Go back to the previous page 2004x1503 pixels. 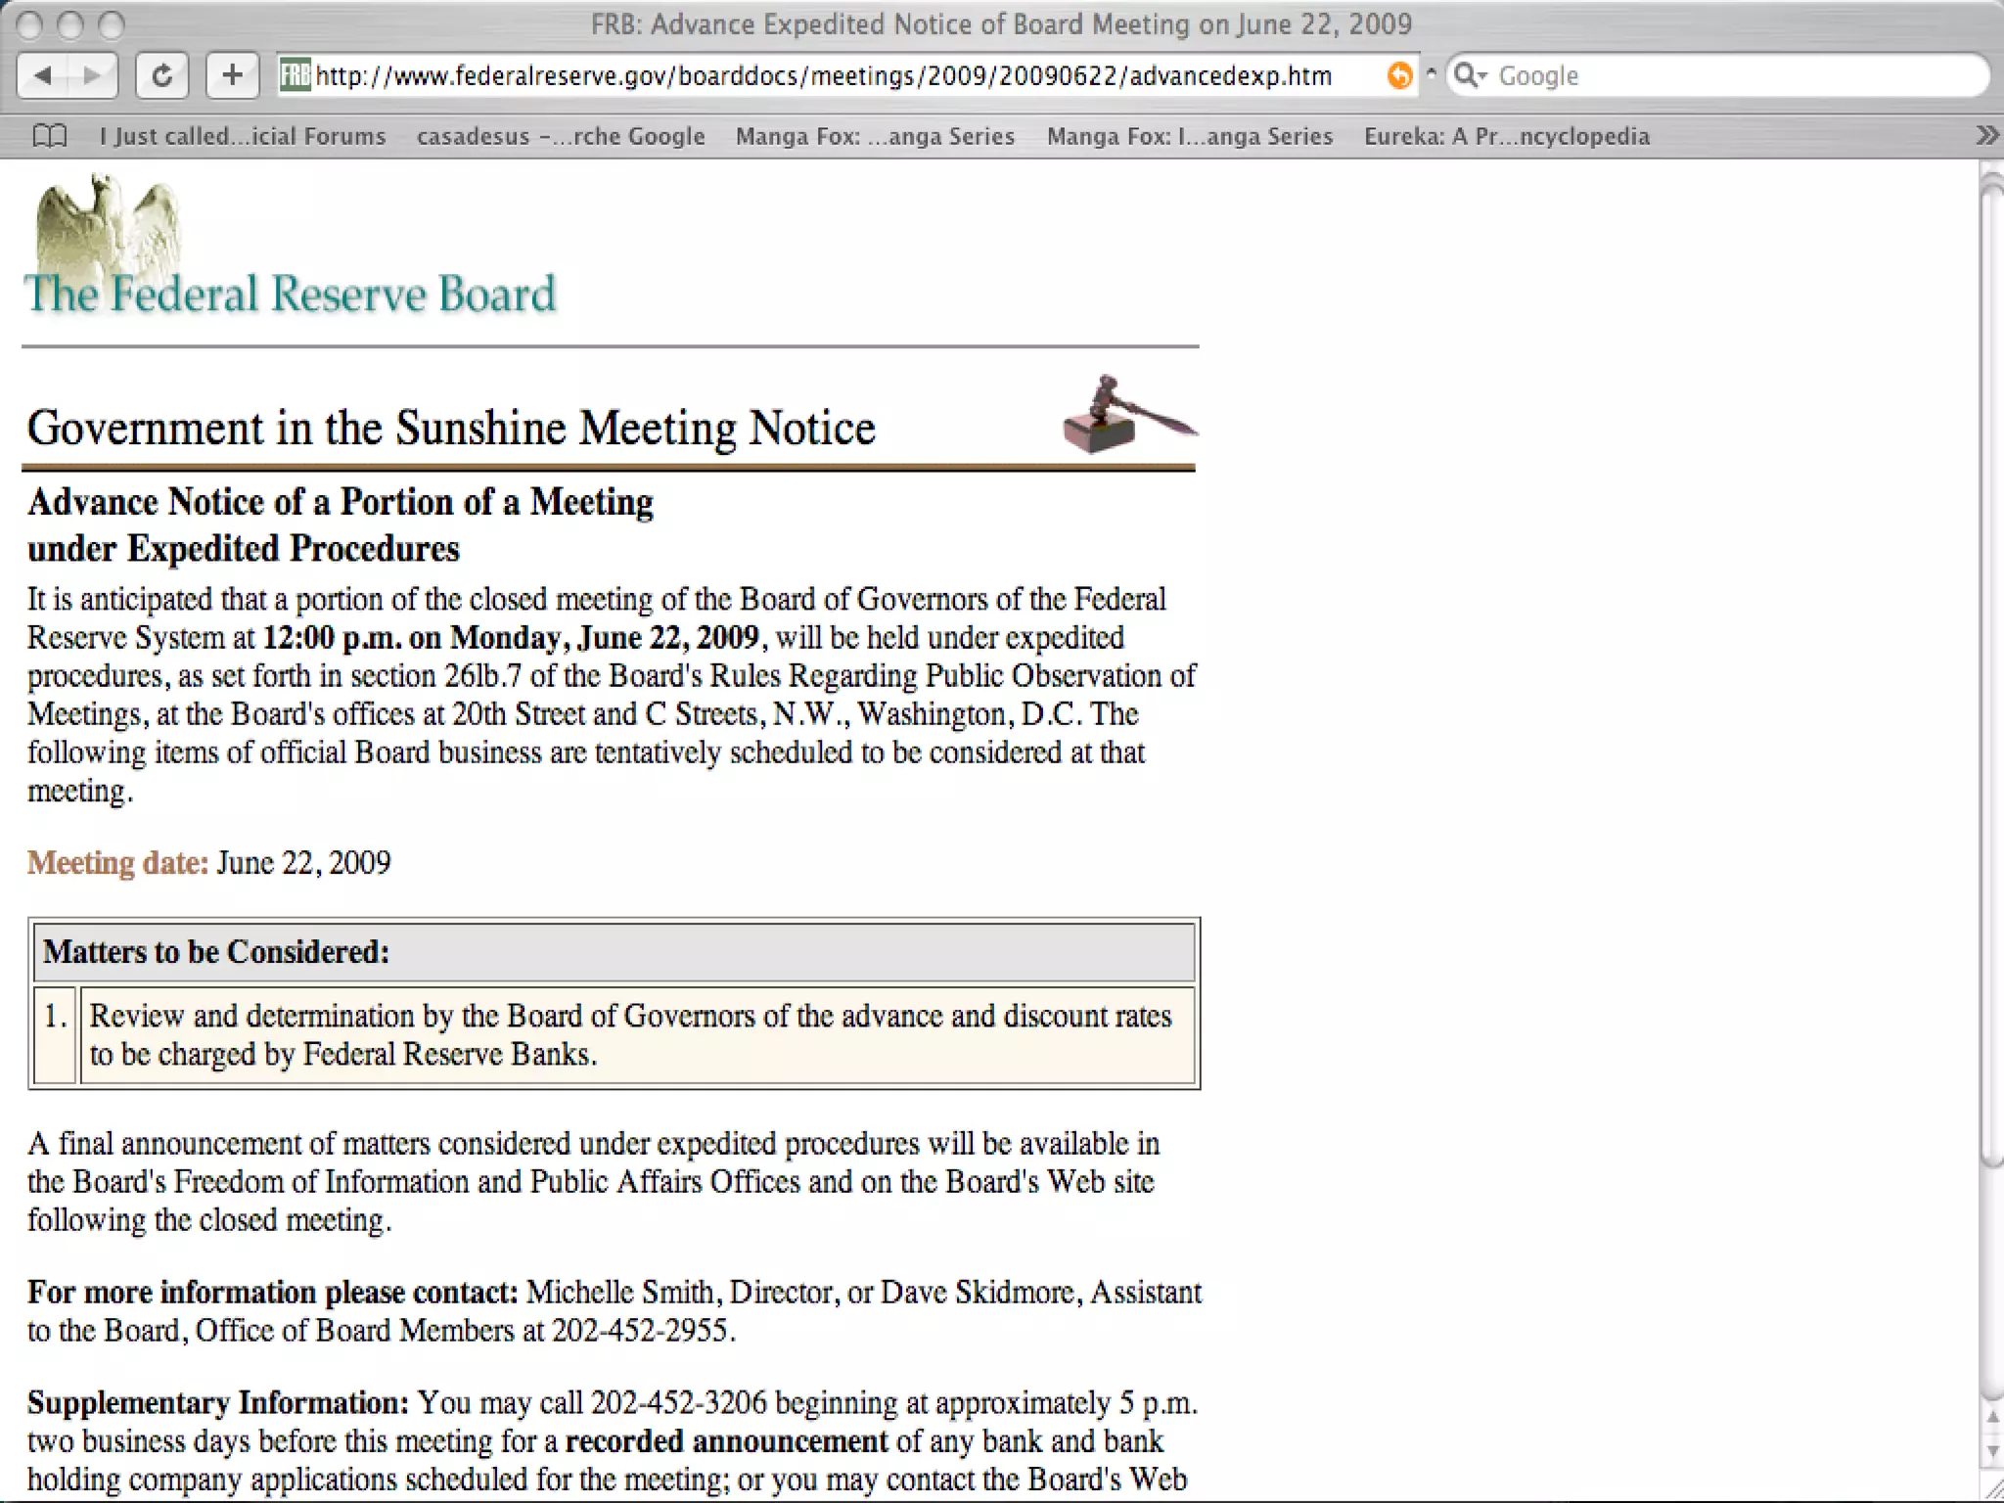pyautogui.click(x=44, y=75)
